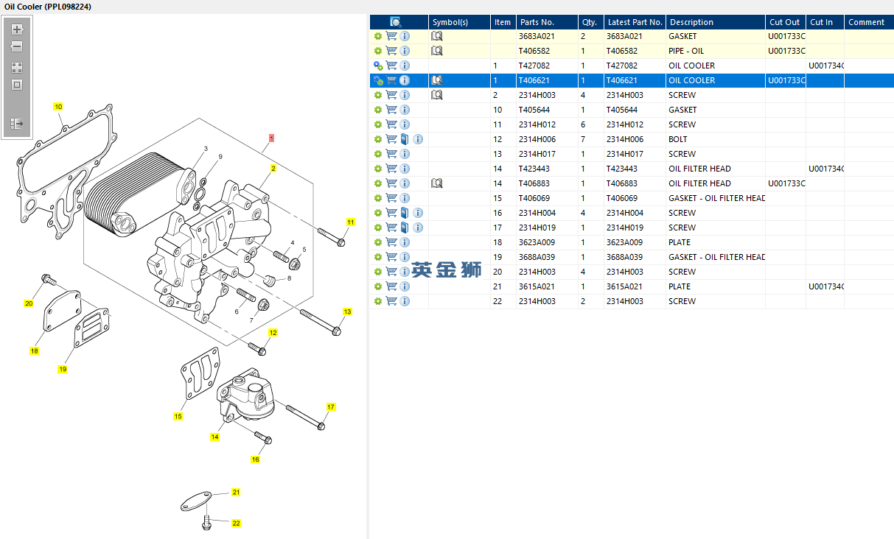This screenshot has width=894, height=539.
Task: Select callout 2 on the diagram
Action: tap(273, 169)
